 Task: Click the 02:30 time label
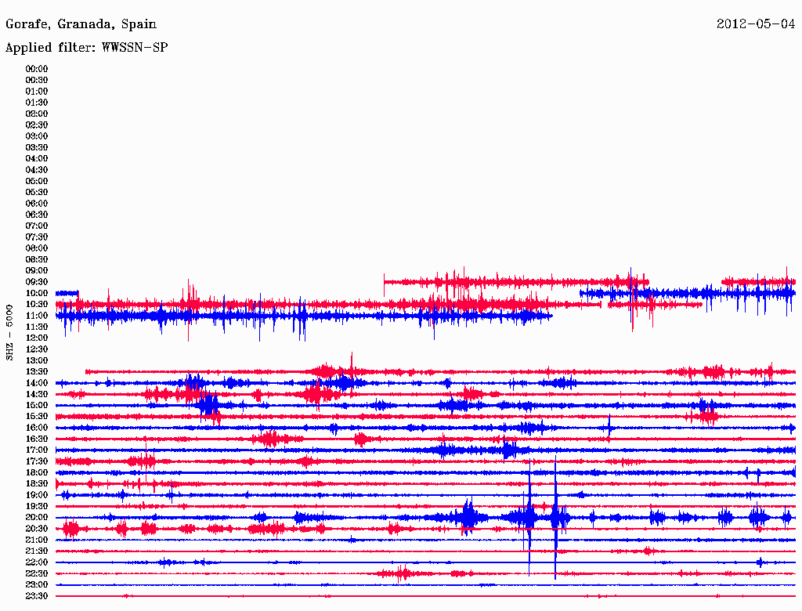pyautogui.click(x=37, y=125)
